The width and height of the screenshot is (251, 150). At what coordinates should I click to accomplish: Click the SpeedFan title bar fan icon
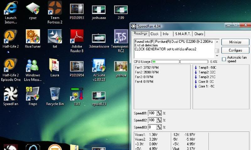click(134, 26)
